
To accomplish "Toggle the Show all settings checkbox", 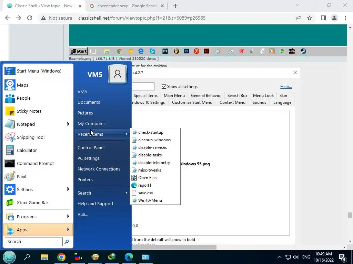I will point(164,86).
